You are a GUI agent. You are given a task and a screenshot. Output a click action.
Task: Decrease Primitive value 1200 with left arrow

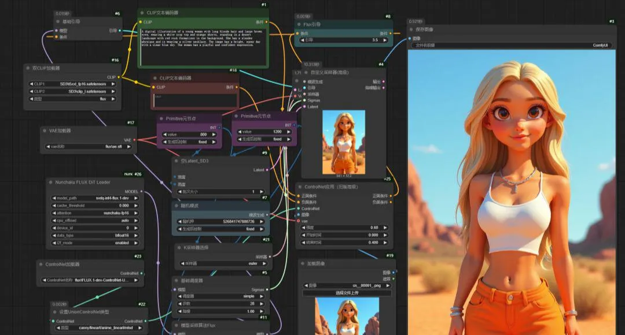point(240,132)
